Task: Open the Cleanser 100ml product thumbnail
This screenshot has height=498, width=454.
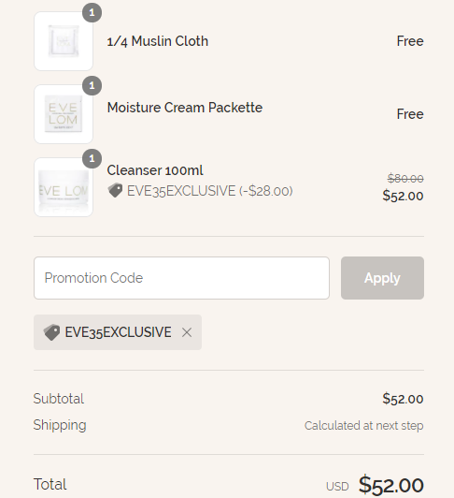Action: (x=64, y=187)
